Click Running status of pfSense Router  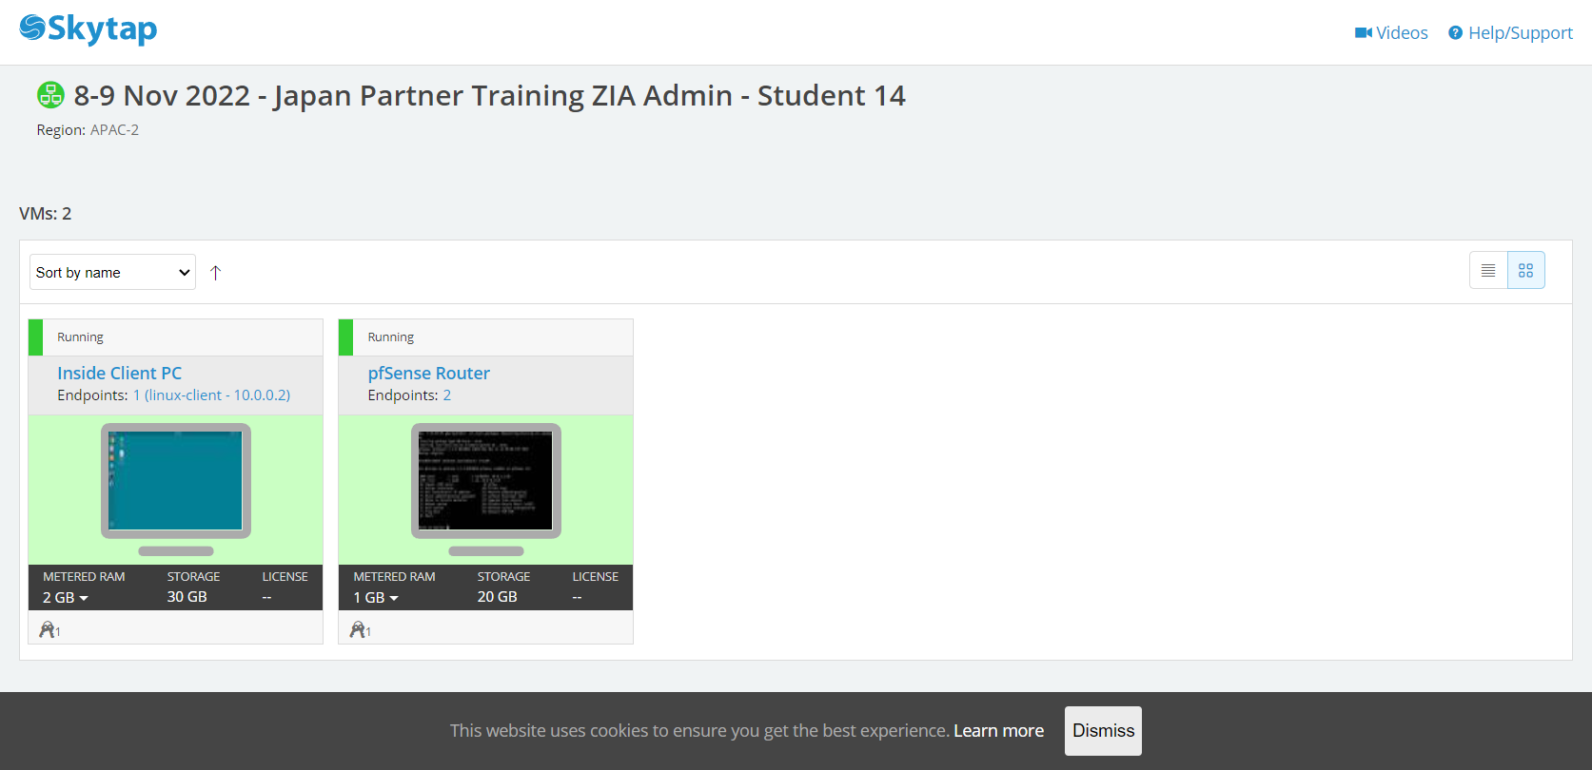[391, 337]
